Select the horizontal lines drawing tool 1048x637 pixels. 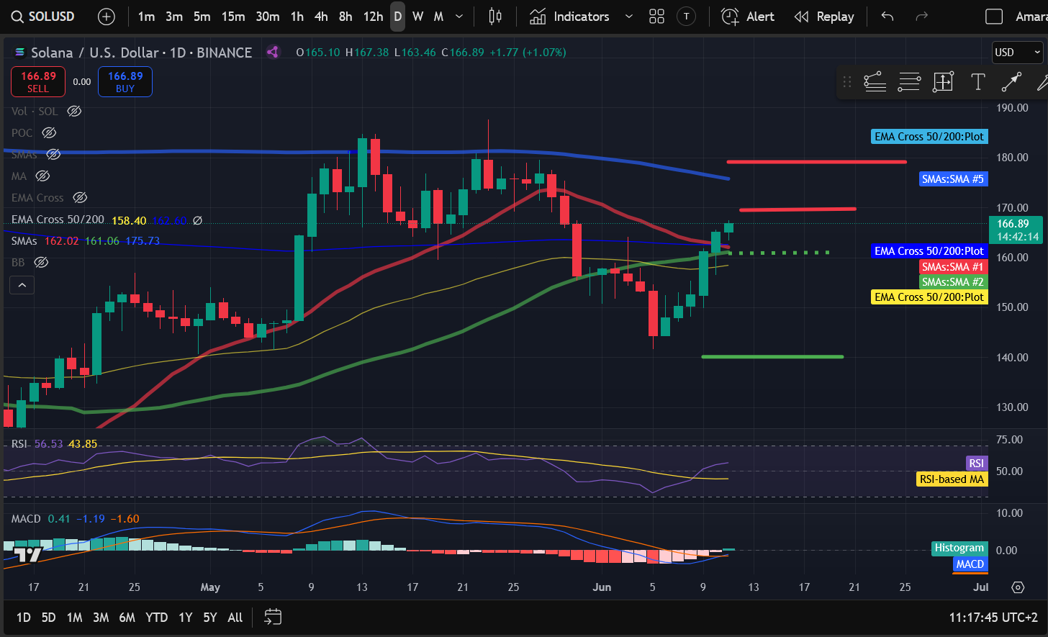[x=909, y=82]
